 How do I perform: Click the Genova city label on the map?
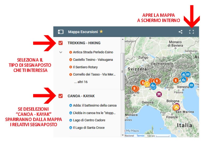click(x=147, y=102)
